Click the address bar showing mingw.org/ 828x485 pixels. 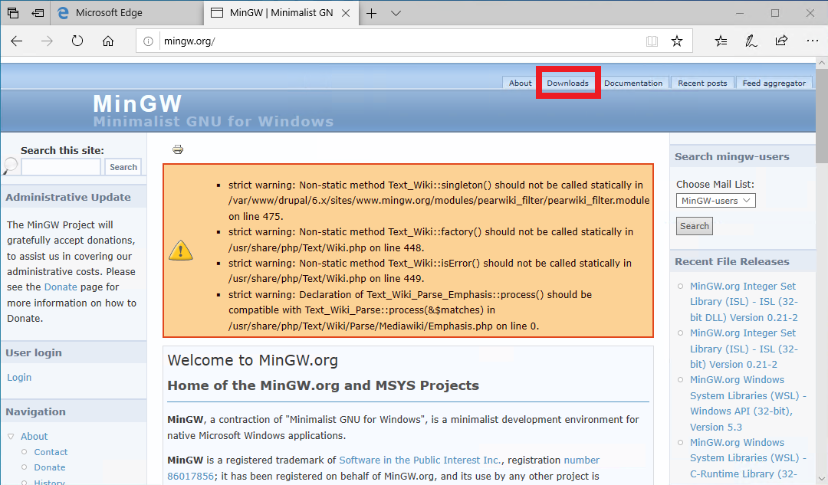pos(401,41)
